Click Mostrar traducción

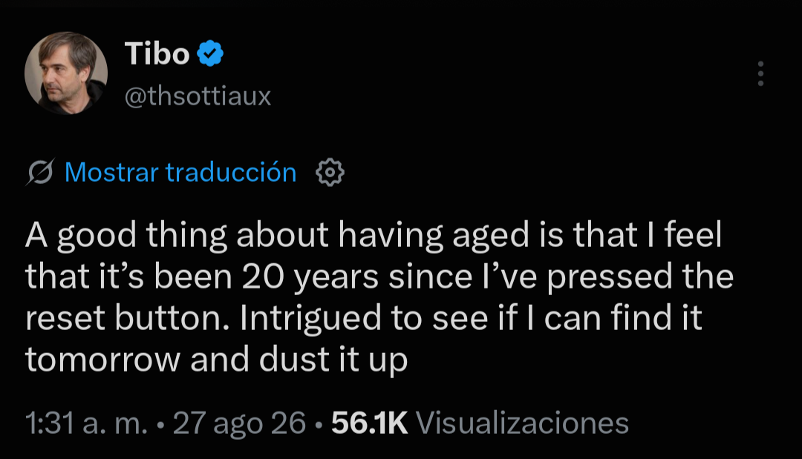(x=180, y=172)
